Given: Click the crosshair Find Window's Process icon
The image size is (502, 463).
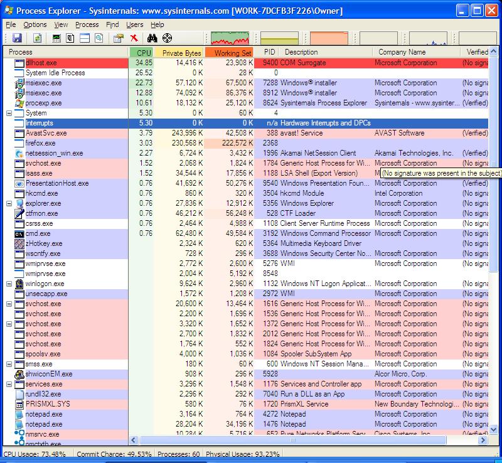Looking at the screenshot, I should 167,38.
